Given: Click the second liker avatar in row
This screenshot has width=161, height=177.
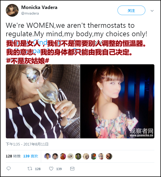Looking at the screenshot, I should pos(55,156).
